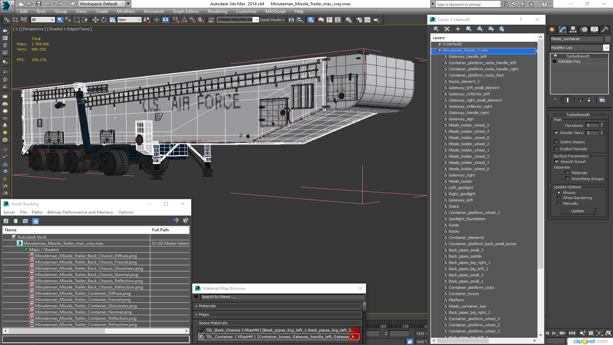Enable Explicit Normals checkbox
The image size is (613, 345).
[x=556, y=149]
